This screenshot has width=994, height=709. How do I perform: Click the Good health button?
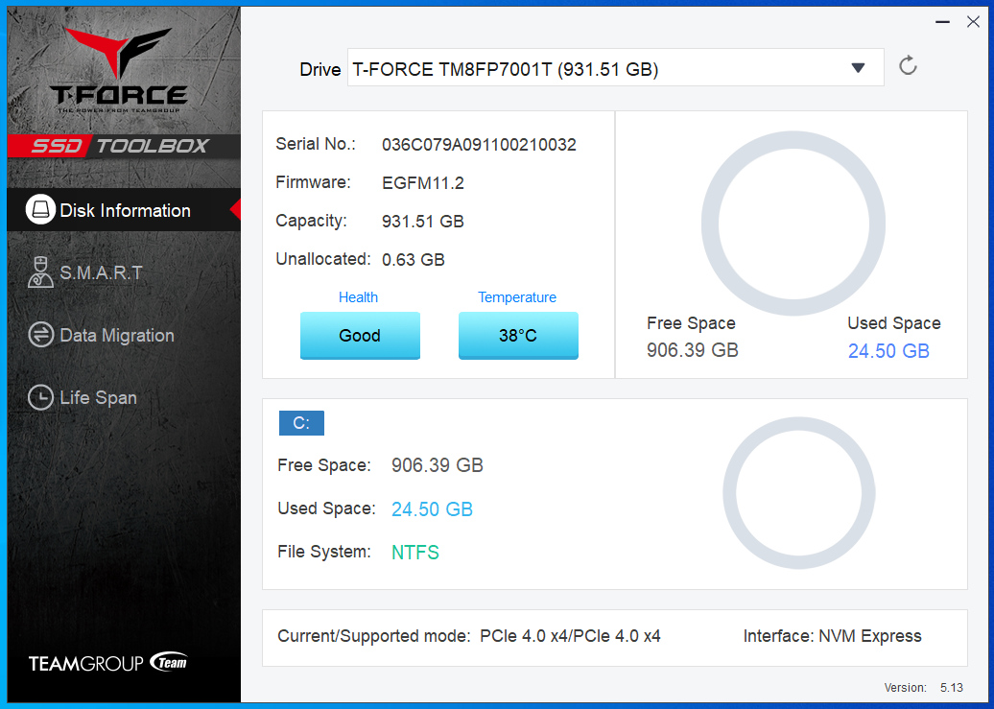(360, 336)
